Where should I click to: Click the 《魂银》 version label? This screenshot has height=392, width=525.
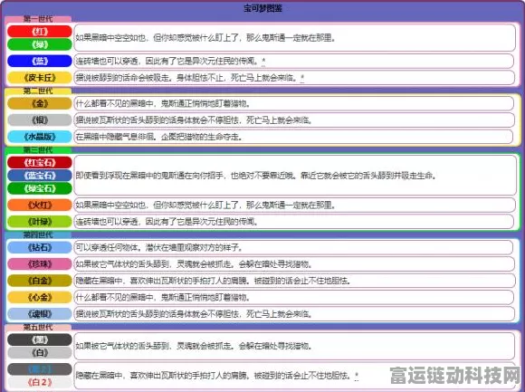click(40, 314)
